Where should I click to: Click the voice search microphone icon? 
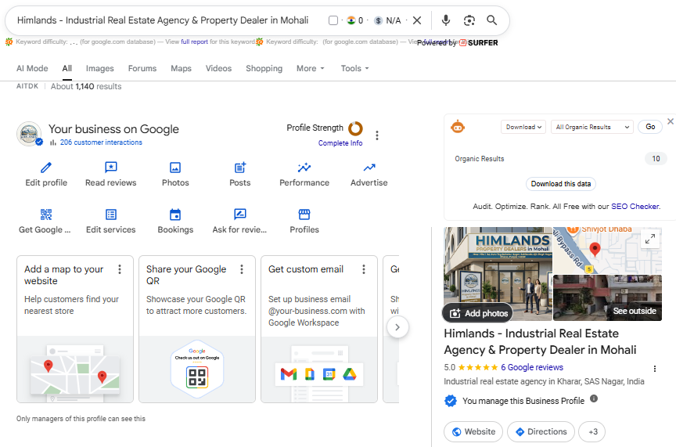(x=446, y=20)
